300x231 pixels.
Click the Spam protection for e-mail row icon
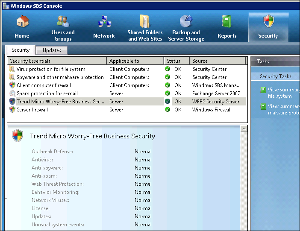tap(12, 94)
